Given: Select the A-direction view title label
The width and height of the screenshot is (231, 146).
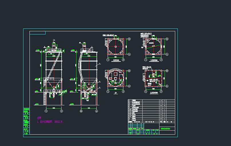Looking at the screenshot, I should pos(116,93).
